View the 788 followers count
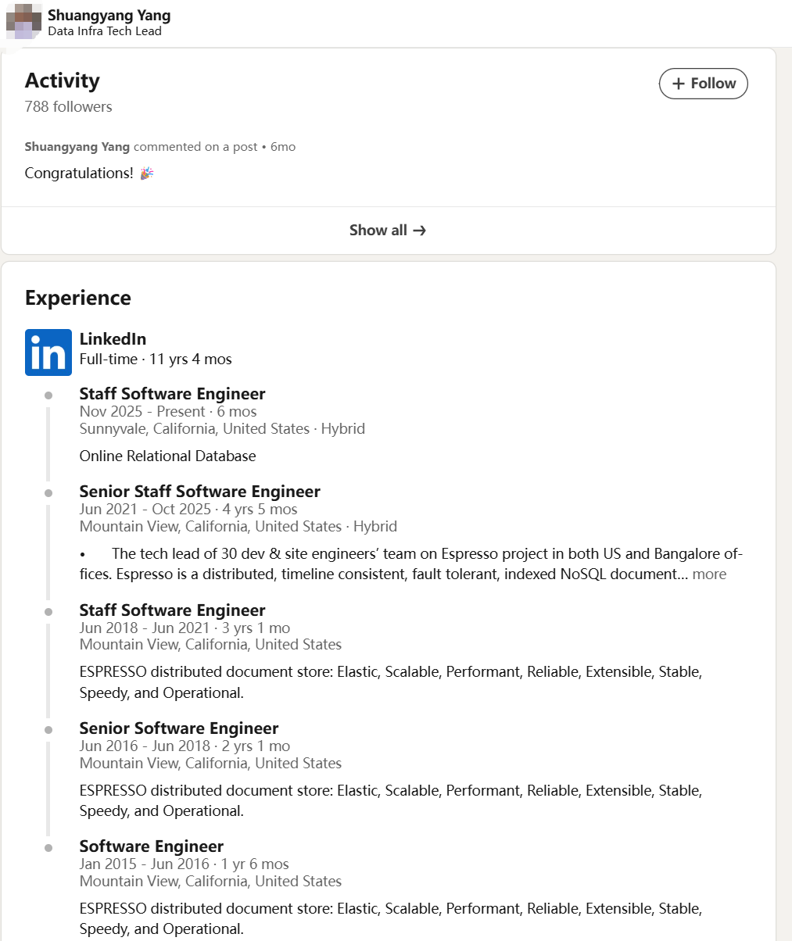 pyautogui.click(x=68, y=107)
